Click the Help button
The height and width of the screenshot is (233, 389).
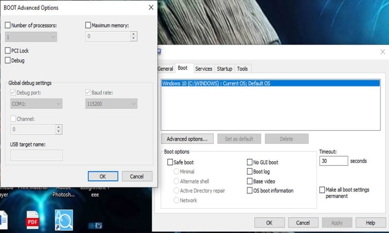(371, 223)
